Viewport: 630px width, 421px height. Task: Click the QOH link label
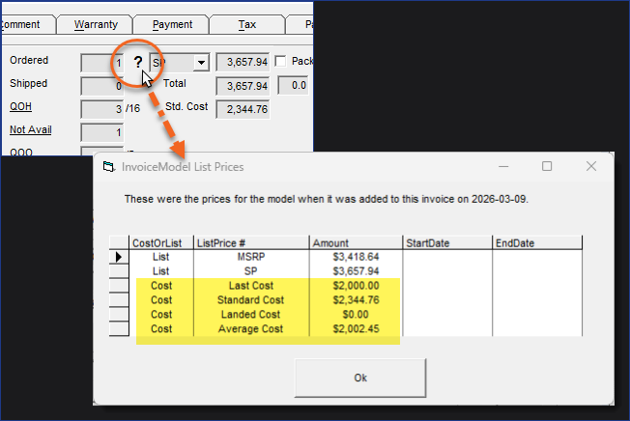(21, 106)
